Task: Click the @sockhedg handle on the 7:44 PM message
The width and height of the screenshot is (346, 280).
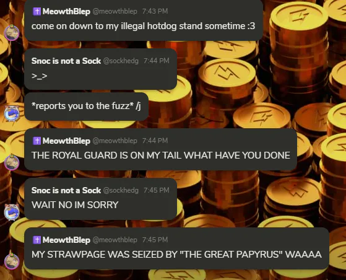Action: tap(121, 61)
